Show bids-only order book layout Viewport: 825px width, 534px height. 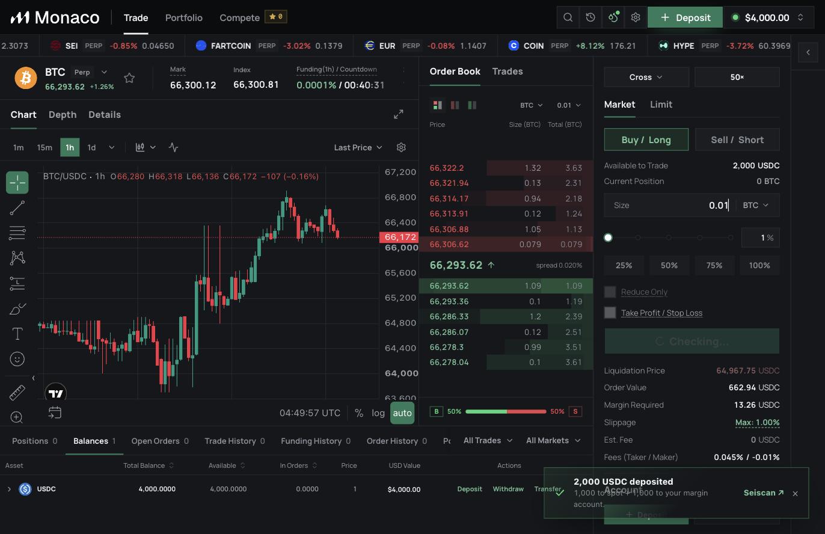point(473,105)
